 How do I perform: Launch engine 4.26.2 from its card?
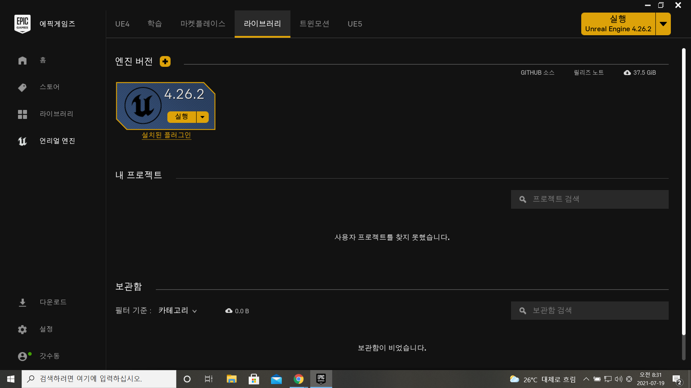click(182, 117)
